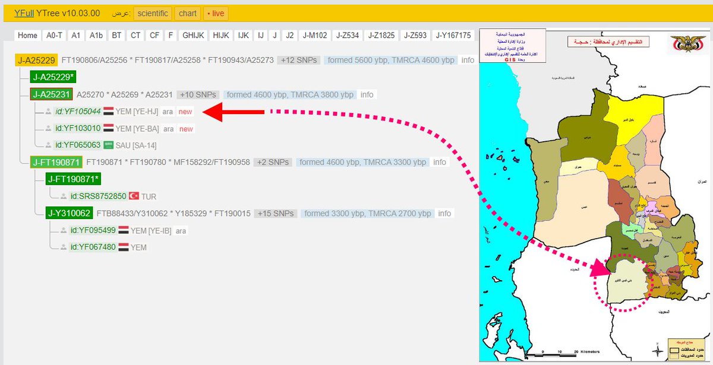Screen dimensions: 713x365
Task: Open the J-FT190871 subclade node
Action: pos(56,162)
